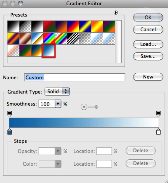Open the Presets flyout menu arrow

tap(116, 12)
